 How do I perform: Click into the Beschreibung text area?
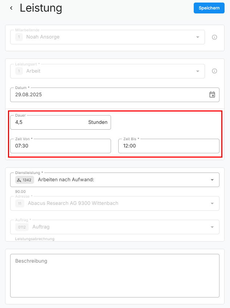click(x=115, y=276)
